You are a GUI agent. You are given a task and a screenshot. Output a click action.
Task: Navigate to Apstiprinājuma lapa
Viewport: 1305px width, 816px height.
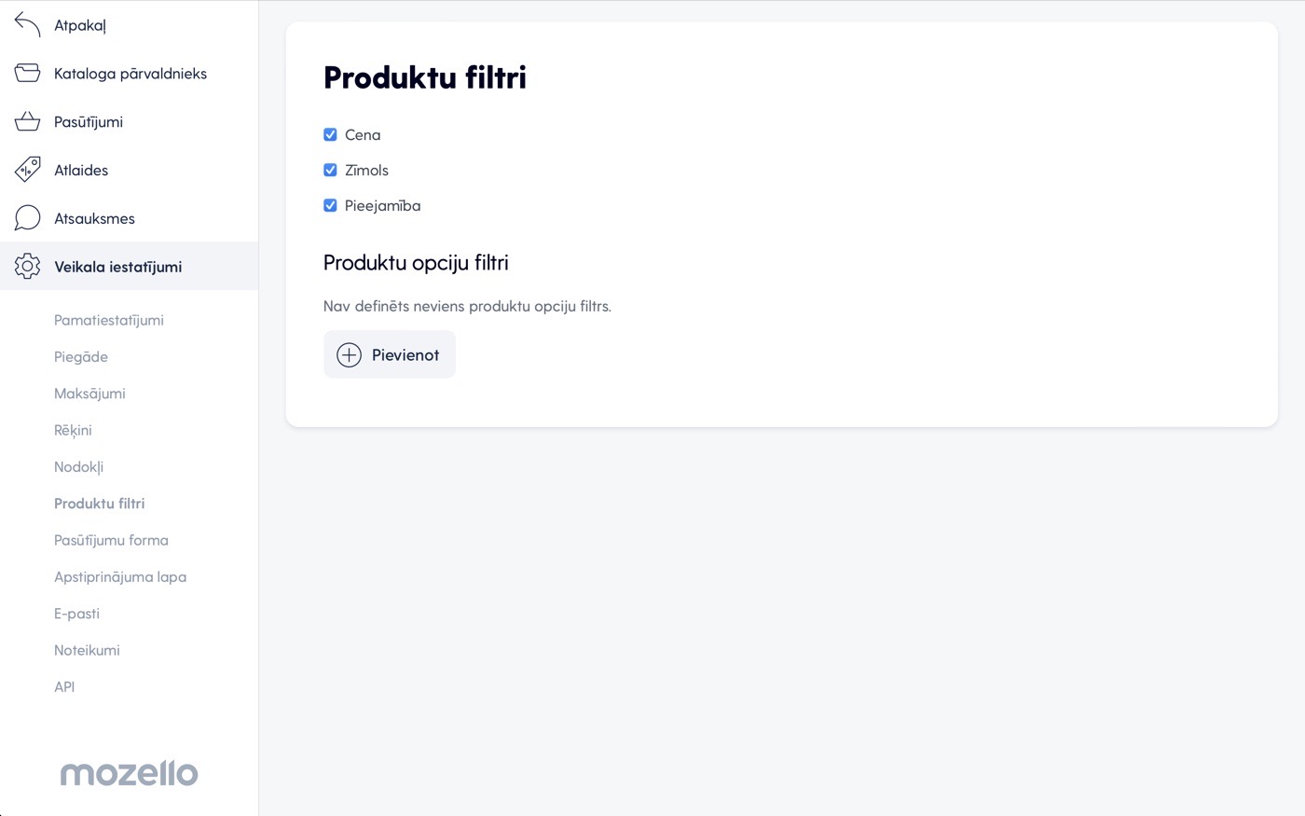coord(120,577)
